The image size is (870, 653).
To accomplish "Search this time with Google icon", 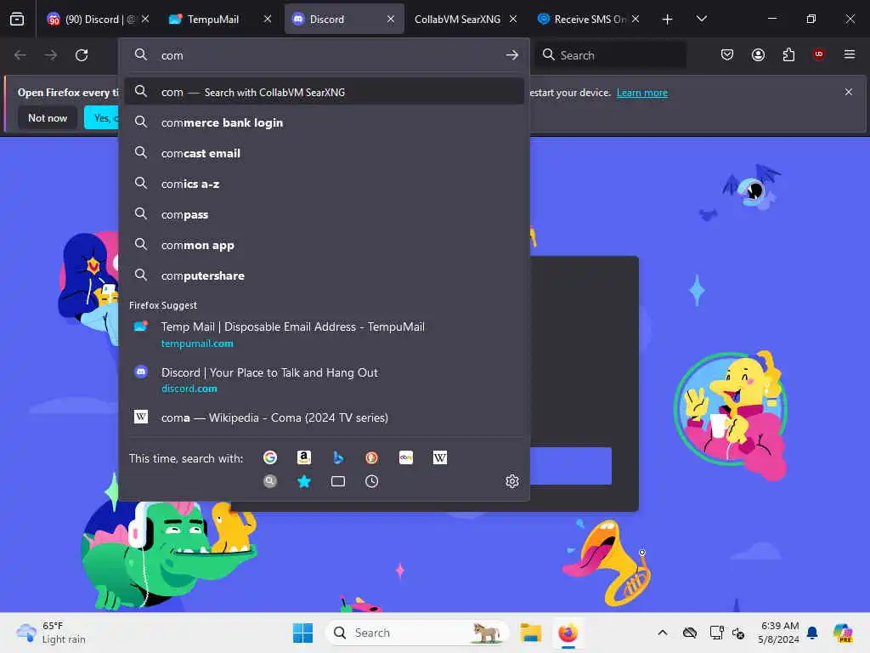I will point(270,457).
